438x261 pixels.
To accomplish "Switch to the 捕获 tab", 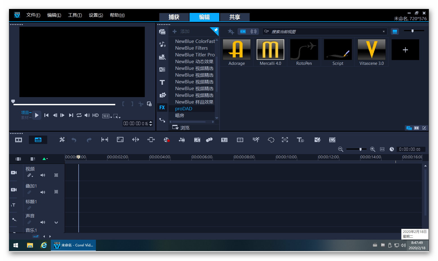I will pos(174,17).
